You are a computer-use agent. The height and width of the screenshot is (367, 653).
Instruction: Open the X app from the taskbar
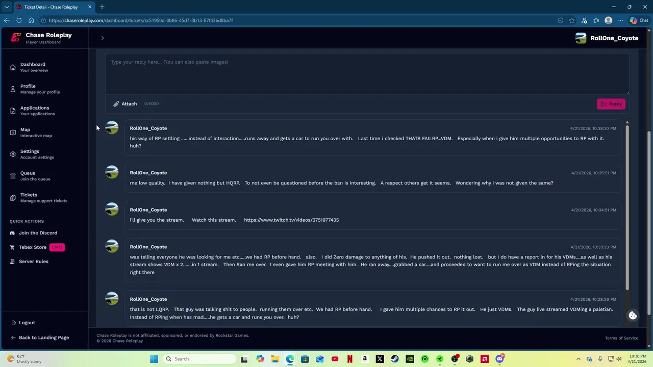click(380, 359)
